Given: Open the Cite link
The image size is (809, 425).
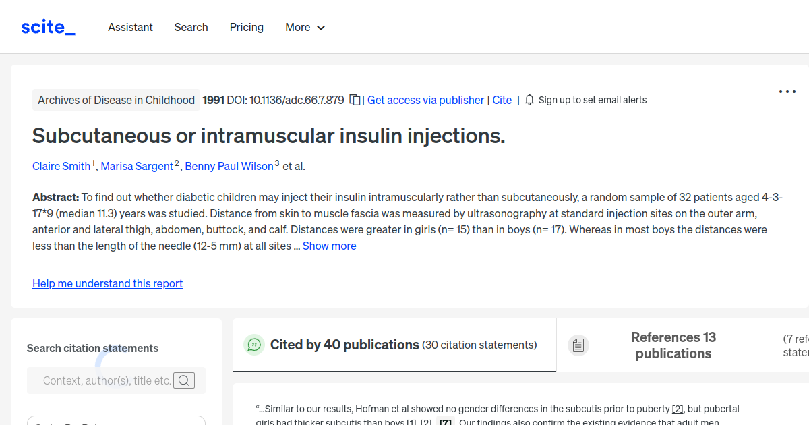Looking at the screenshot, I should click(502, 99).
